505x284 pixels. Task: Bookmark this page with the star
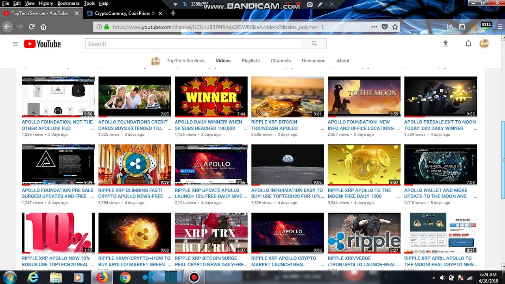pos(395,27)
